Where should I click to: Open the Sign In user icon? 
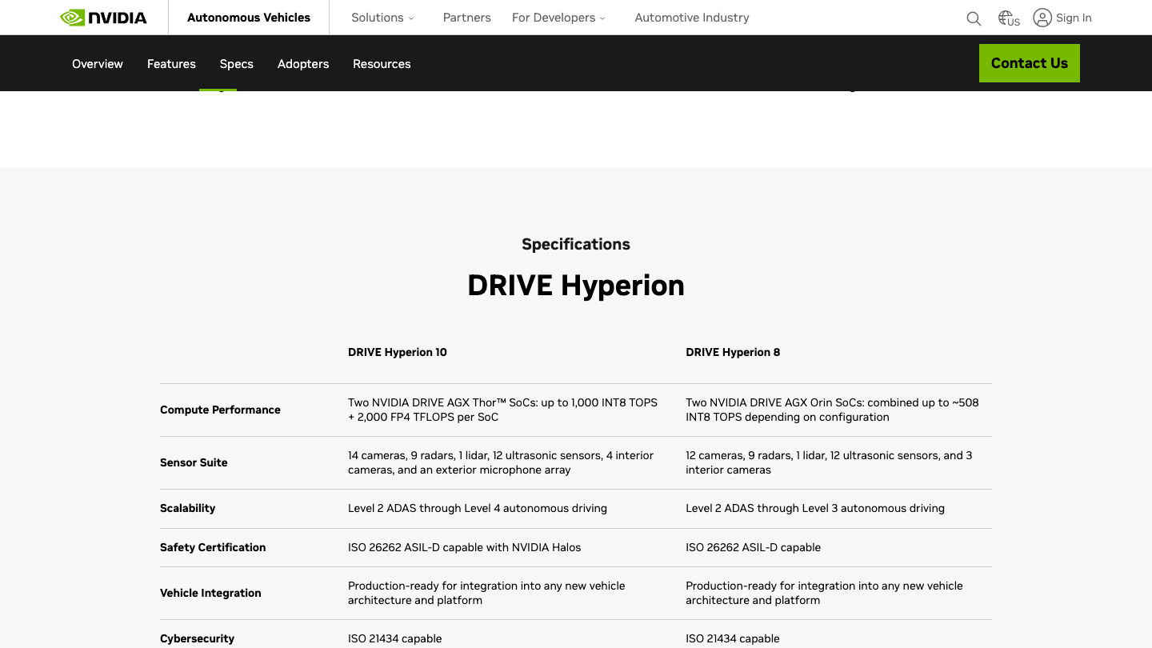1042,18
